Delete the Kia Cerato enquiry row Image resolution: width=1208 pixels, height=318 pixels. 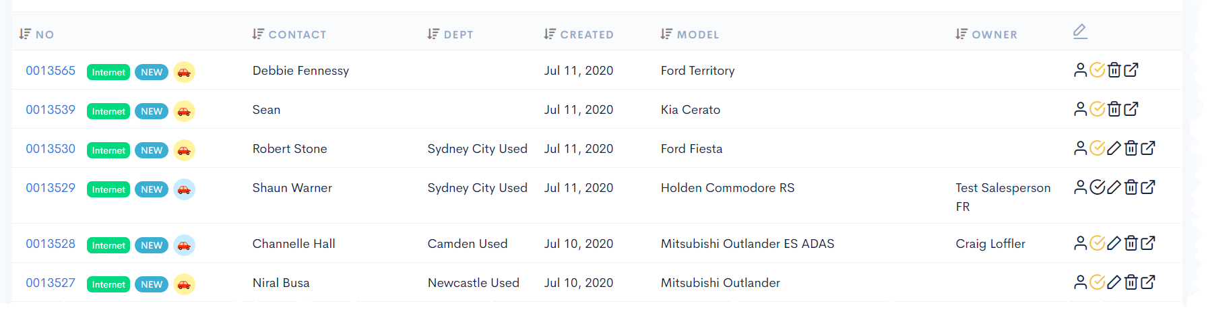pyautogui.click(x=1114, y=109)
